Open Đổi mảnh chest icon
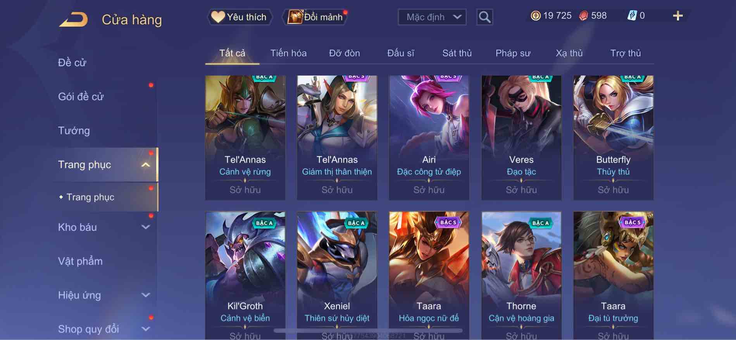This screenshot has width=736, height=340. click(x=315, y=17)
